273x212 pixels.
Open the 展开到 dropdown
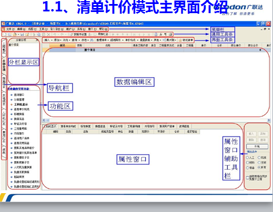170,40
